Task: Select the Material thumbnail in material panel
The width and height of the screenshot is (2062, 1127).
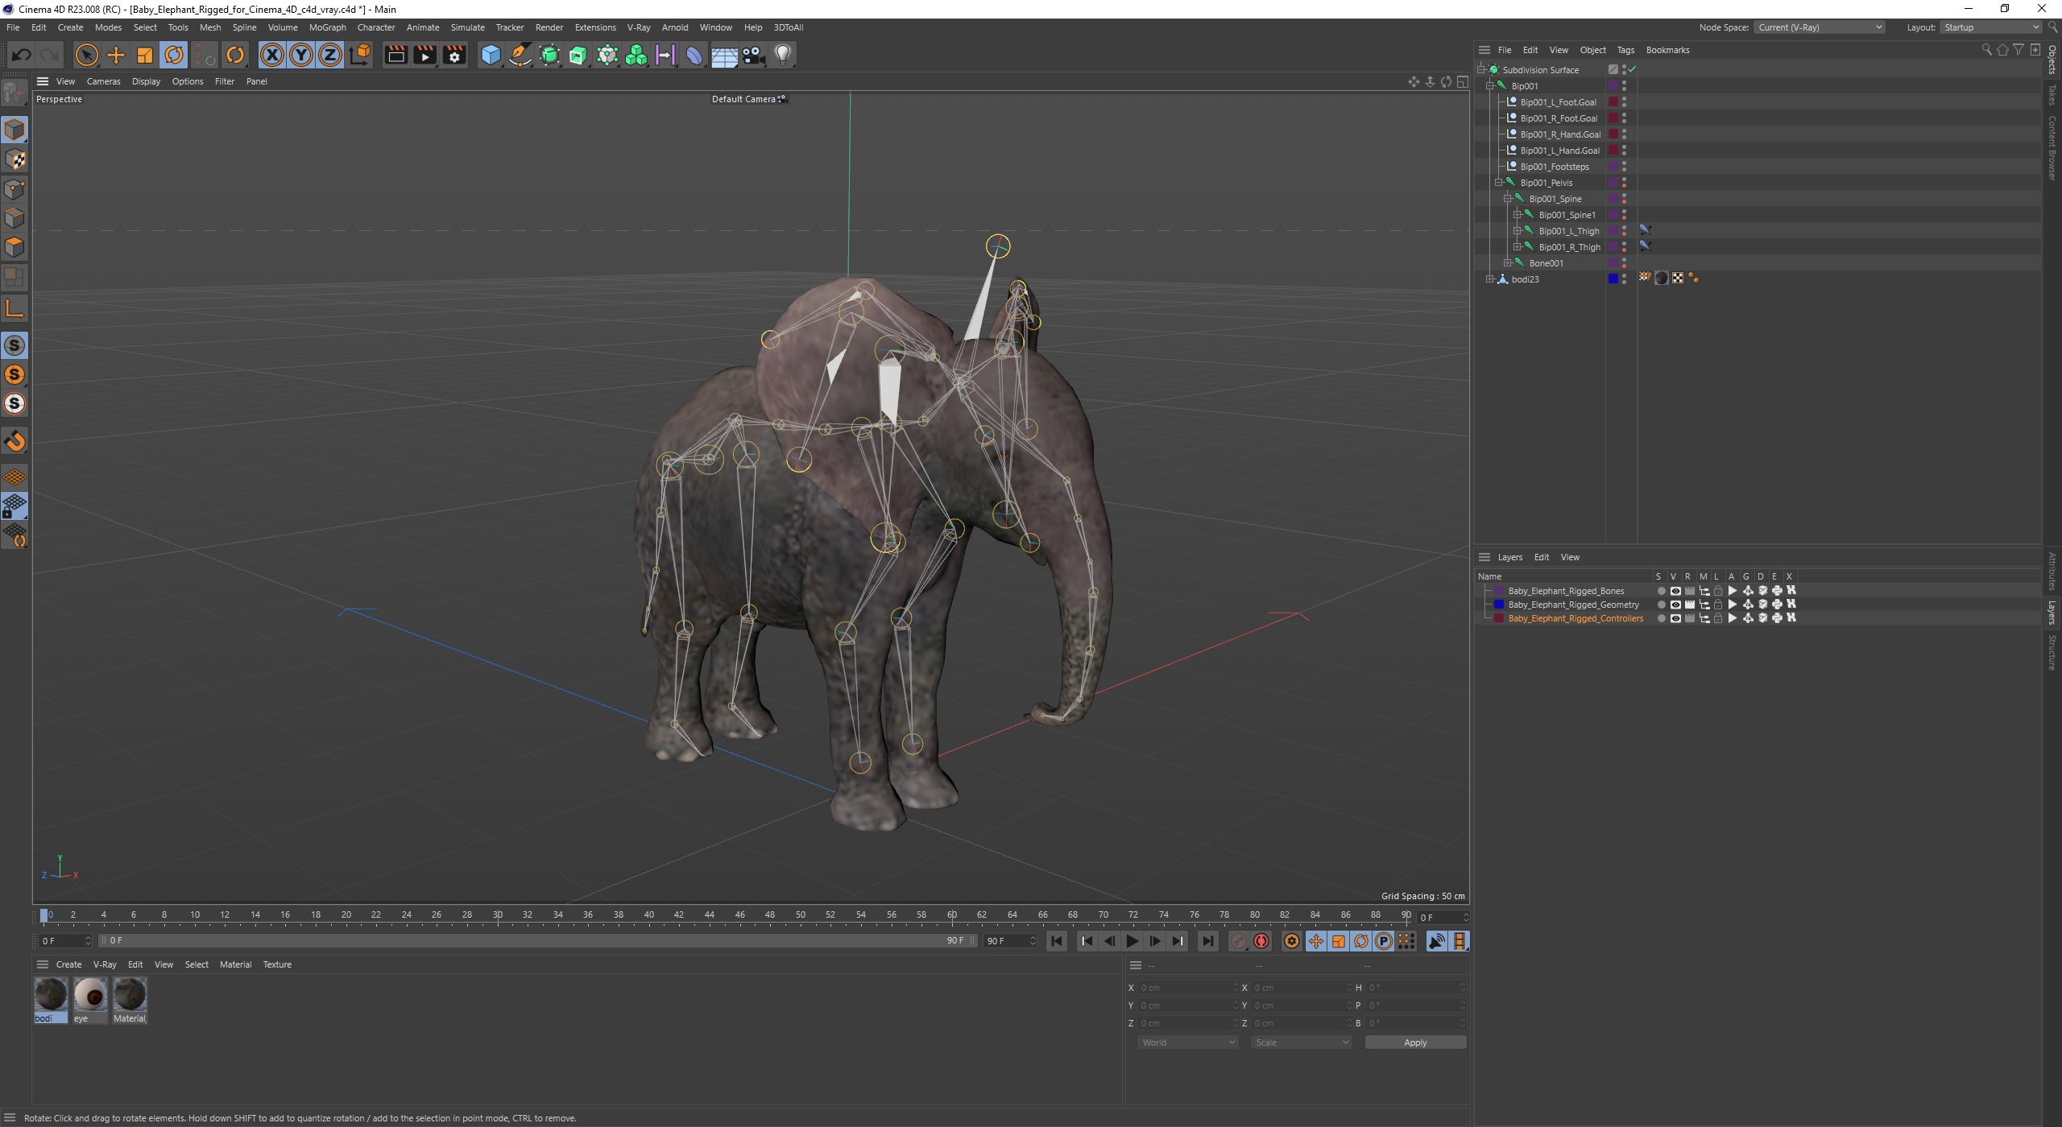Action: [x=128, y=993]
